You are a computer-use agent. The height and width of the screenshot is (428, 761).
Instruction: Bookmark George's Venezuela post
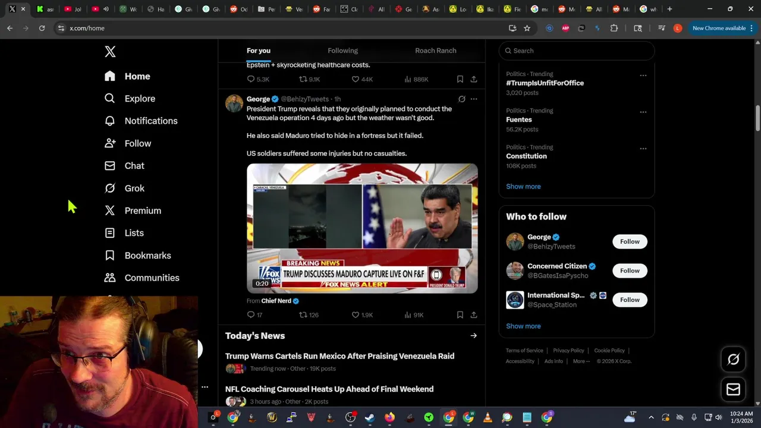click(460, 315)
